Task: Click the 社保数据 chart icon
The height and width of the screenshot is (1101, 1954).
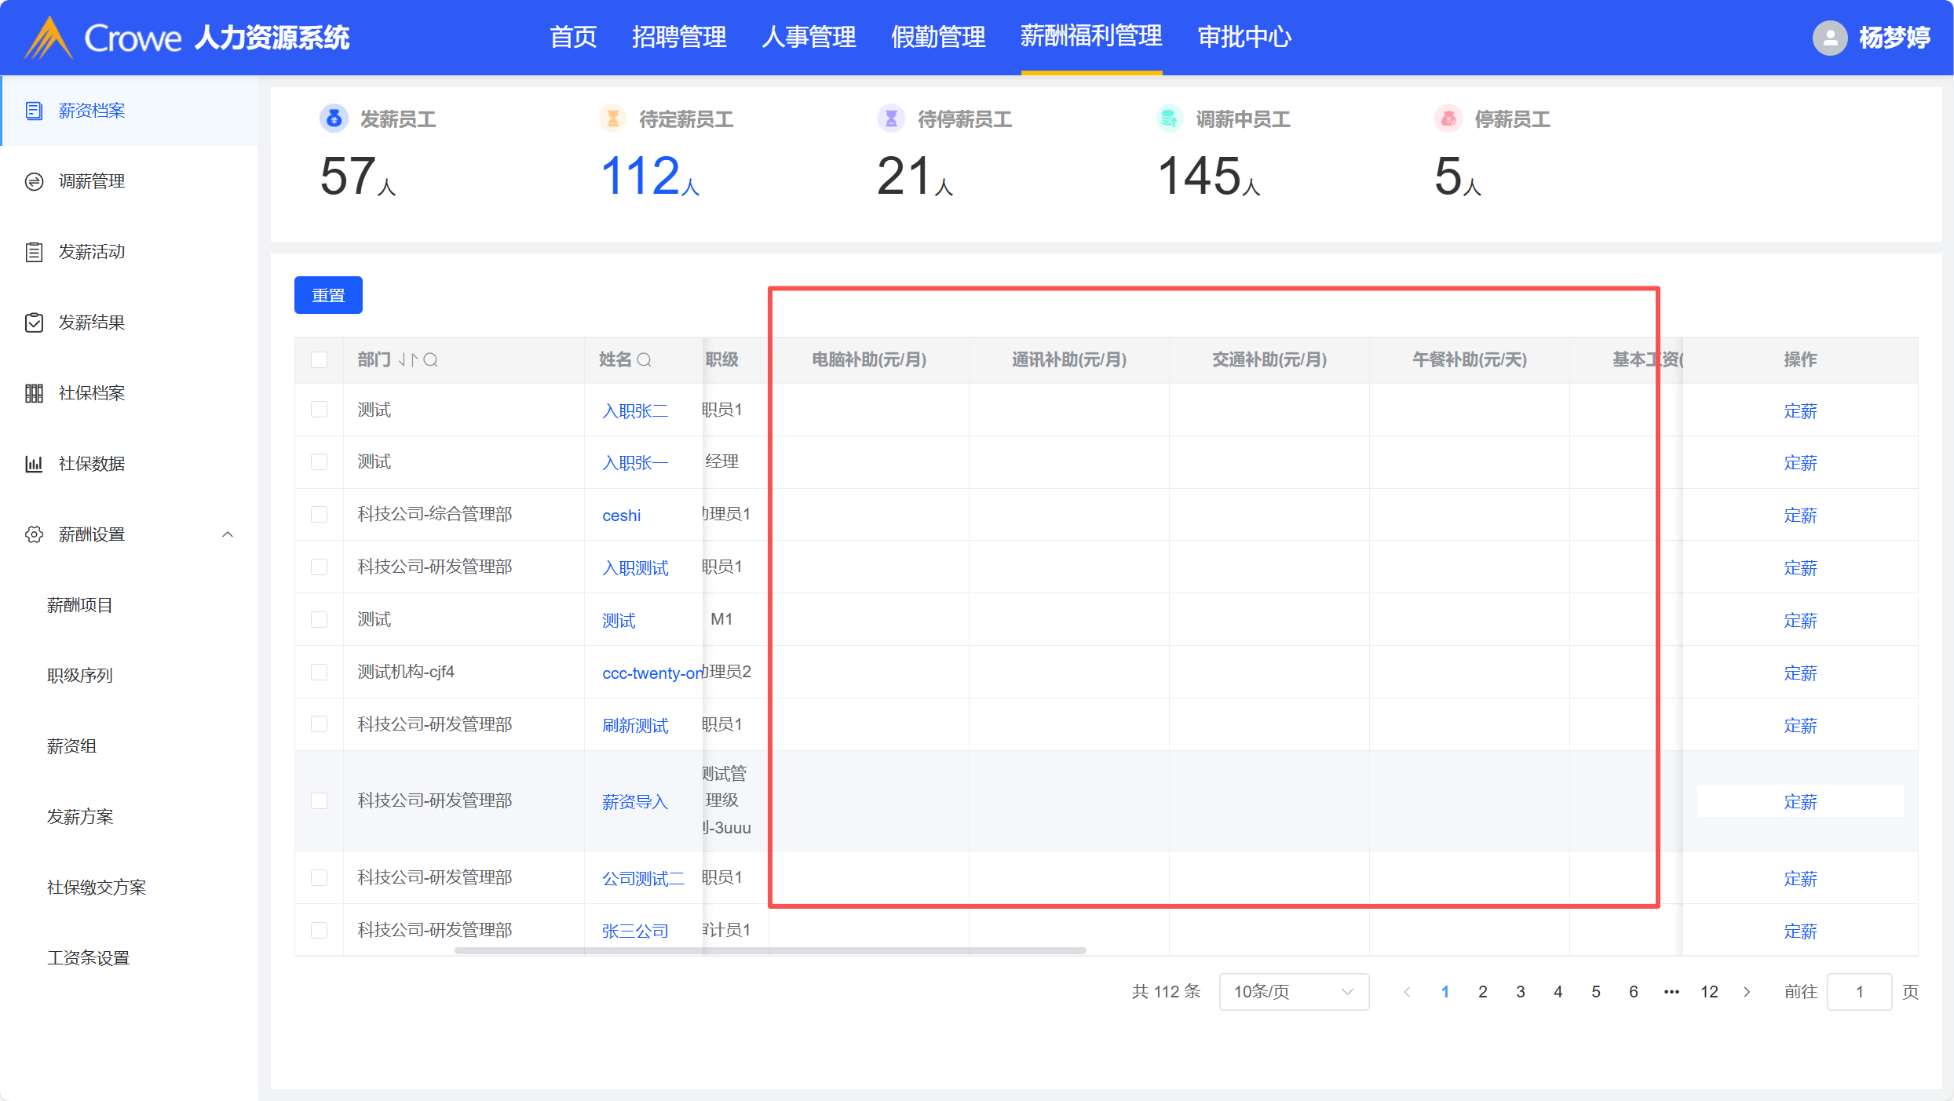Action: point(34,464)
